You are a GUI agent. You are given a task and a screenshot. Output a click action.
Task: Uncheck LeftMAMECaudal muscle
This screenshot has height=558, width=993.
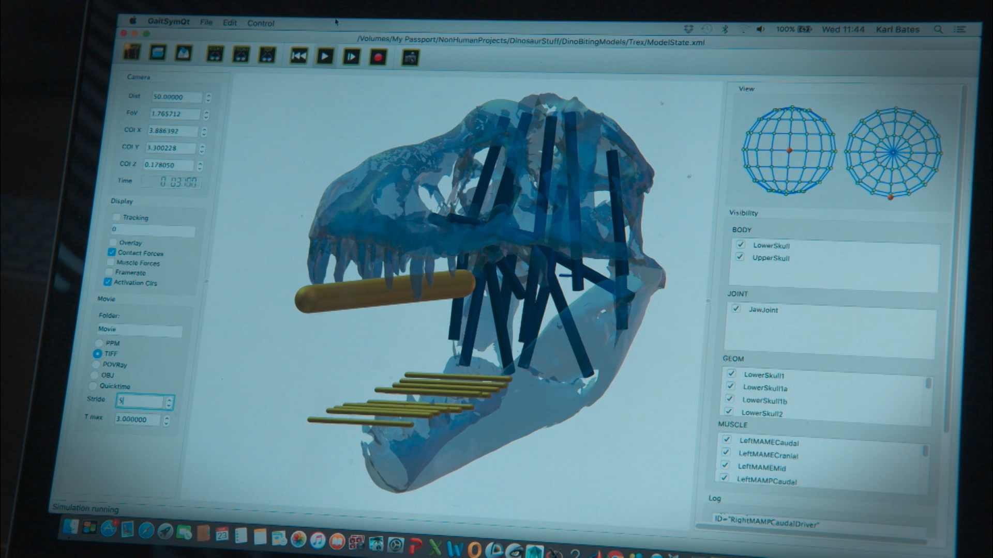click(727, 439)
